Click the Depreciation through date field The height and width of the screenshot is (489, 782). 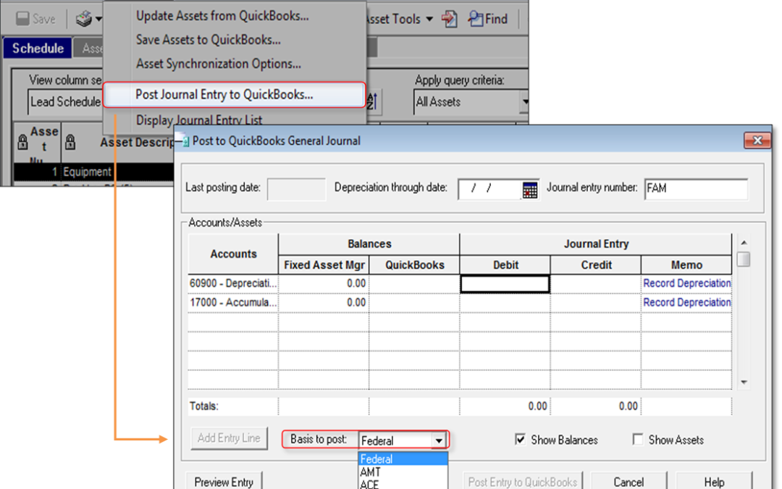click(489, 190)
